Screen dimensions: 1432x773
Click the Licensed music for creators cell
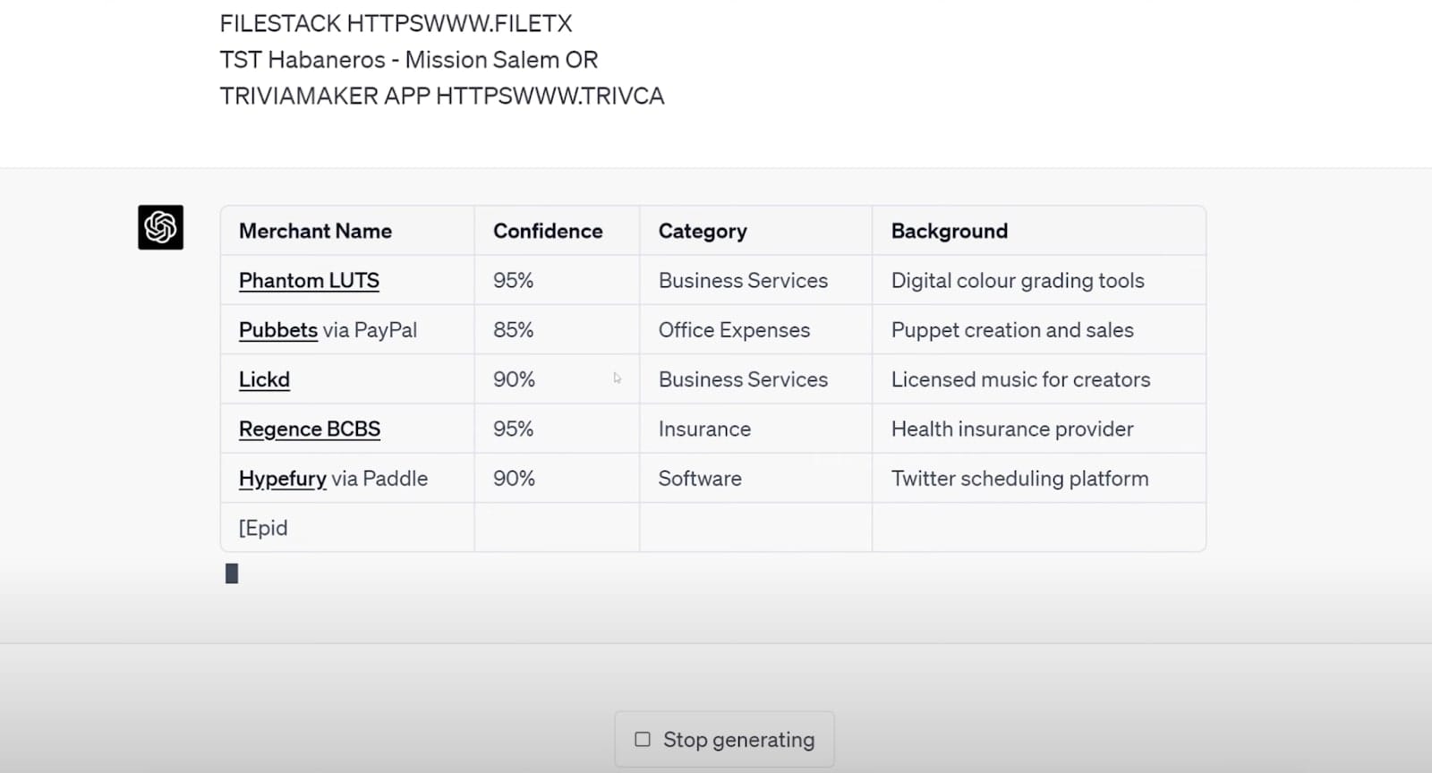[x=1020, y=380]
